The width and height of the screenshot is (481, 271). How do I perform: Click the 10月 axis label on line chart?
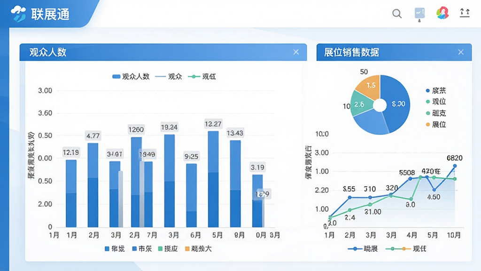[x=454, y=235]
